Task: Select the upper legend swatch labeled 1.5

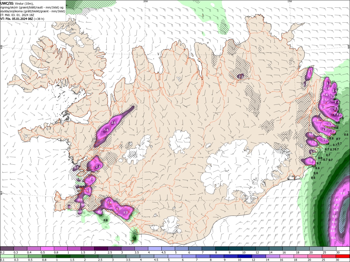Action: (87, 249)
